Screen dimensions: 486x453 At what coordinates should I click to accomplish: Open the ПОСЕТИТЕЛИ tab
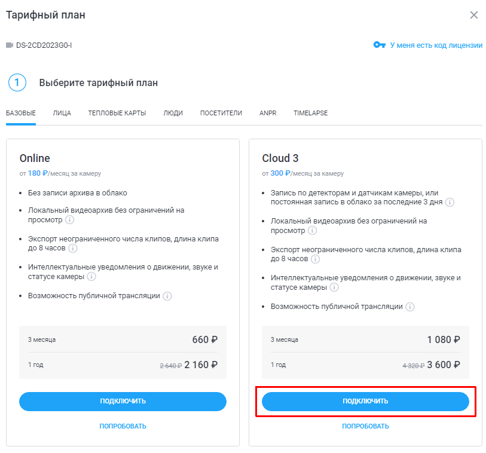coord(221,114)
